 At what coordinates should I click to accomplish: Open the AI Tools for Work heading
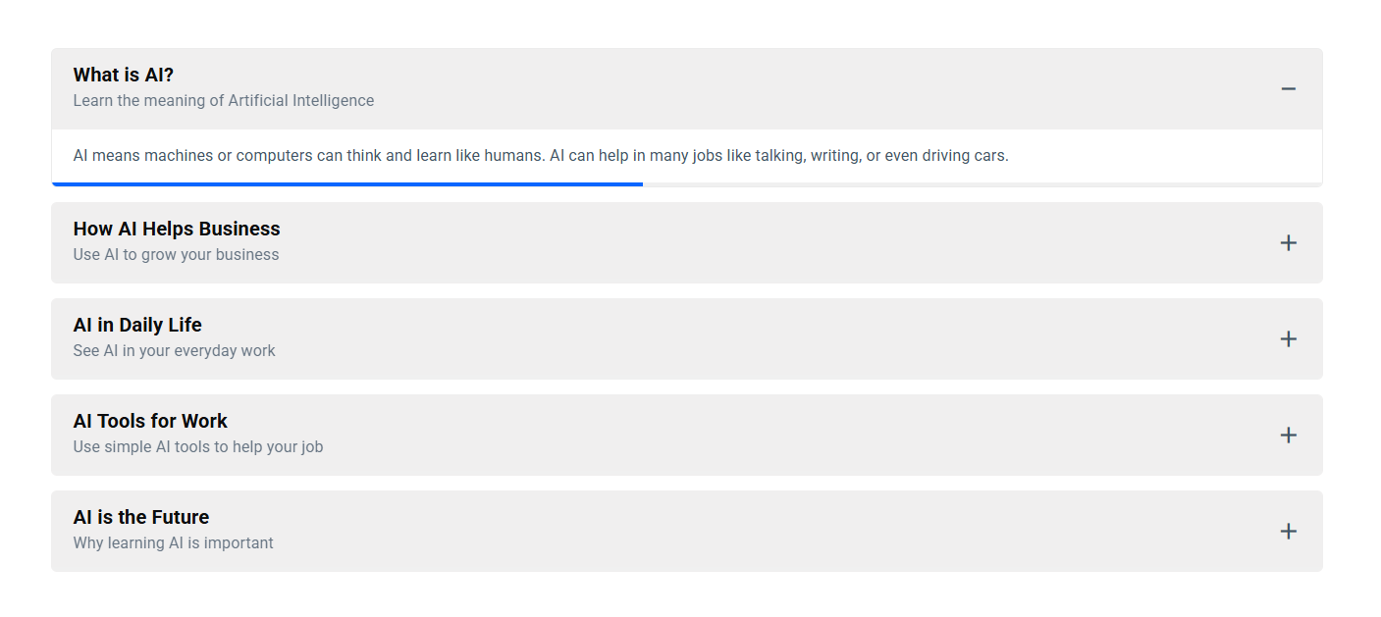click(x=150, y=422)
